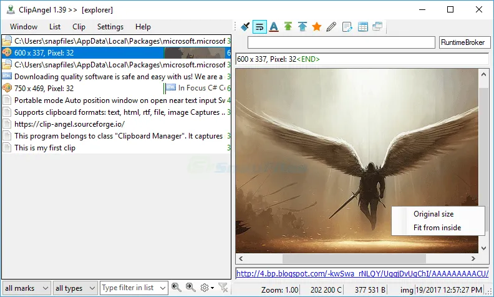
Task: Click the text icon of Portable mode clip
Action: (x=7, y=100)
